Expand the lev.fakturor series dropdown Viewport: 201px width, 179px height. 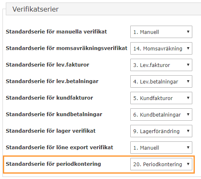161,65
